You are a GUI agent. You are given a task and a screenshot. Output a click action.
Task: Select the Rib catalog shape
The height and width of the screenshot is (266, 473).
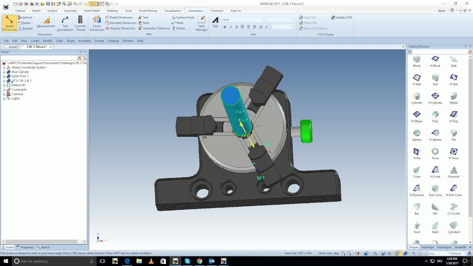pyautogui.click(x=435, y=209)
